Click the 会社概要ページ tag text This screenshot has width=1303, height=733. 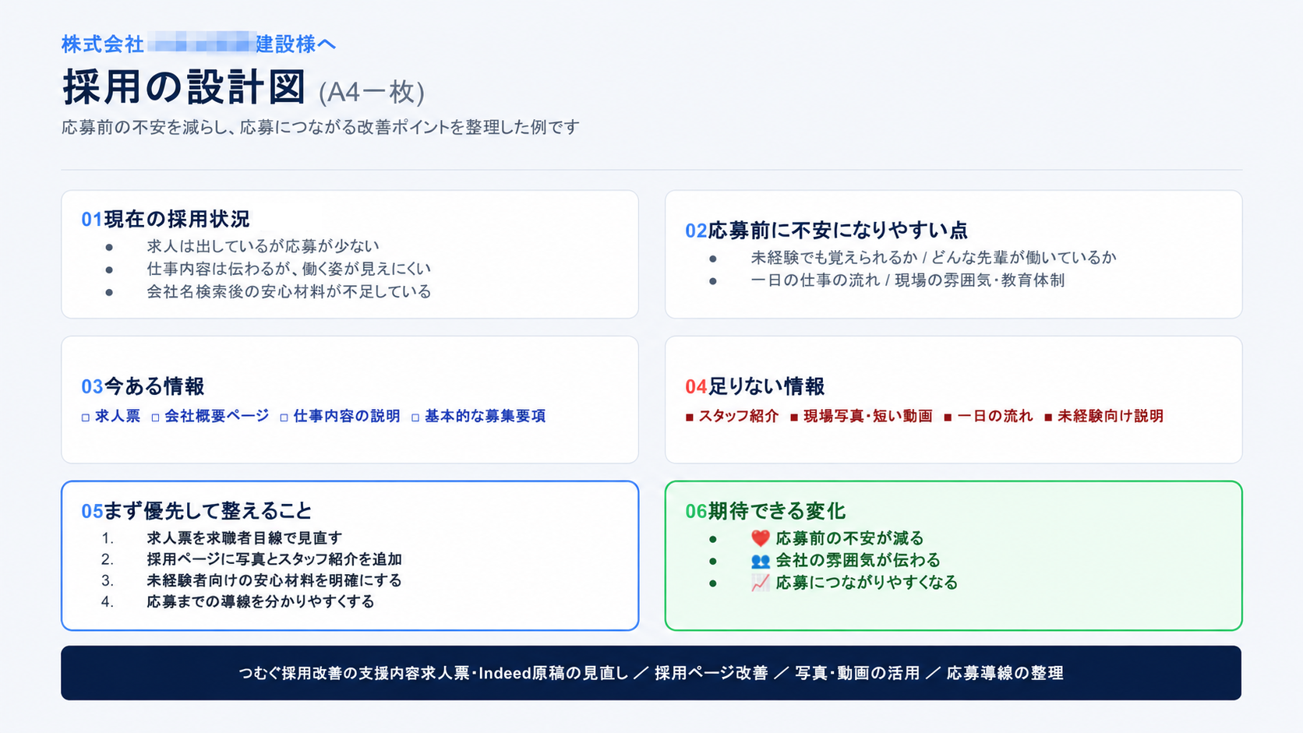click(217, 417)
